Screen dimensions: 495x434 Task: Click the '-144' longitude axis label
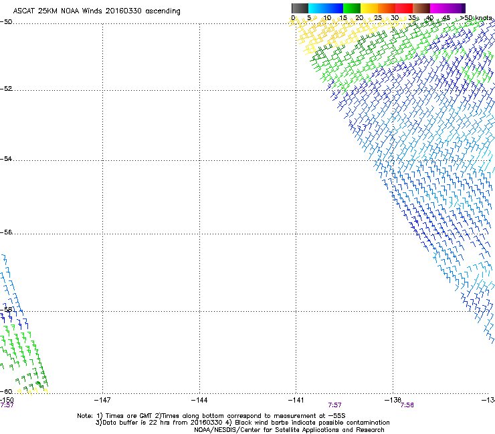pos(199,400)
